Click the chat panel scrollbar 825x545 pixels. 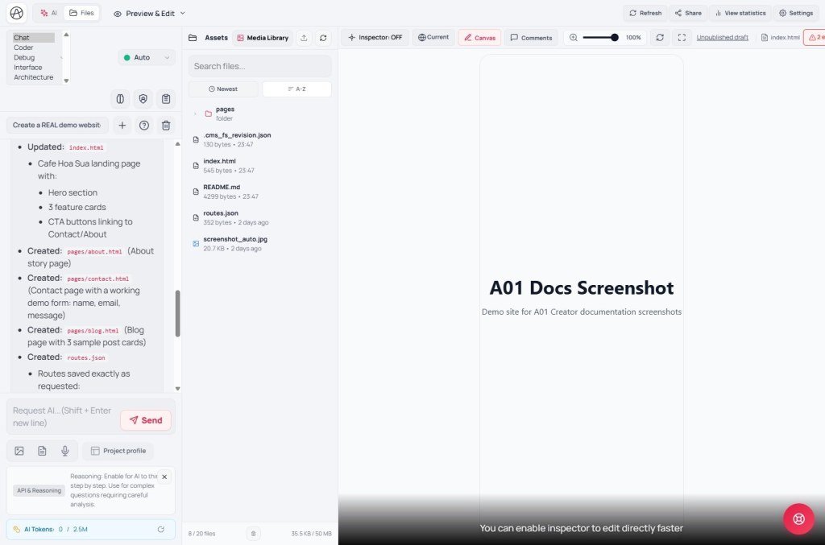click(x=178, y=313)
